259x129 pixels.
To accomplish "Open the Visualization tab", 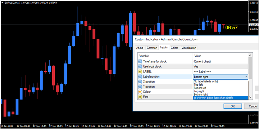I will point(188,48).
